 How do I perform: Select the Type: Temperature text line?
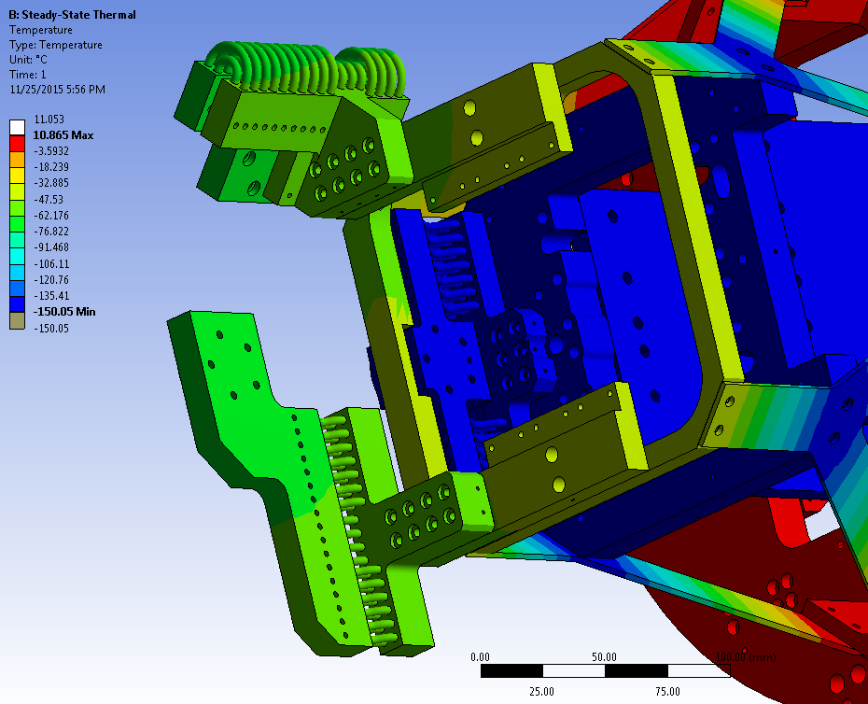56,45
